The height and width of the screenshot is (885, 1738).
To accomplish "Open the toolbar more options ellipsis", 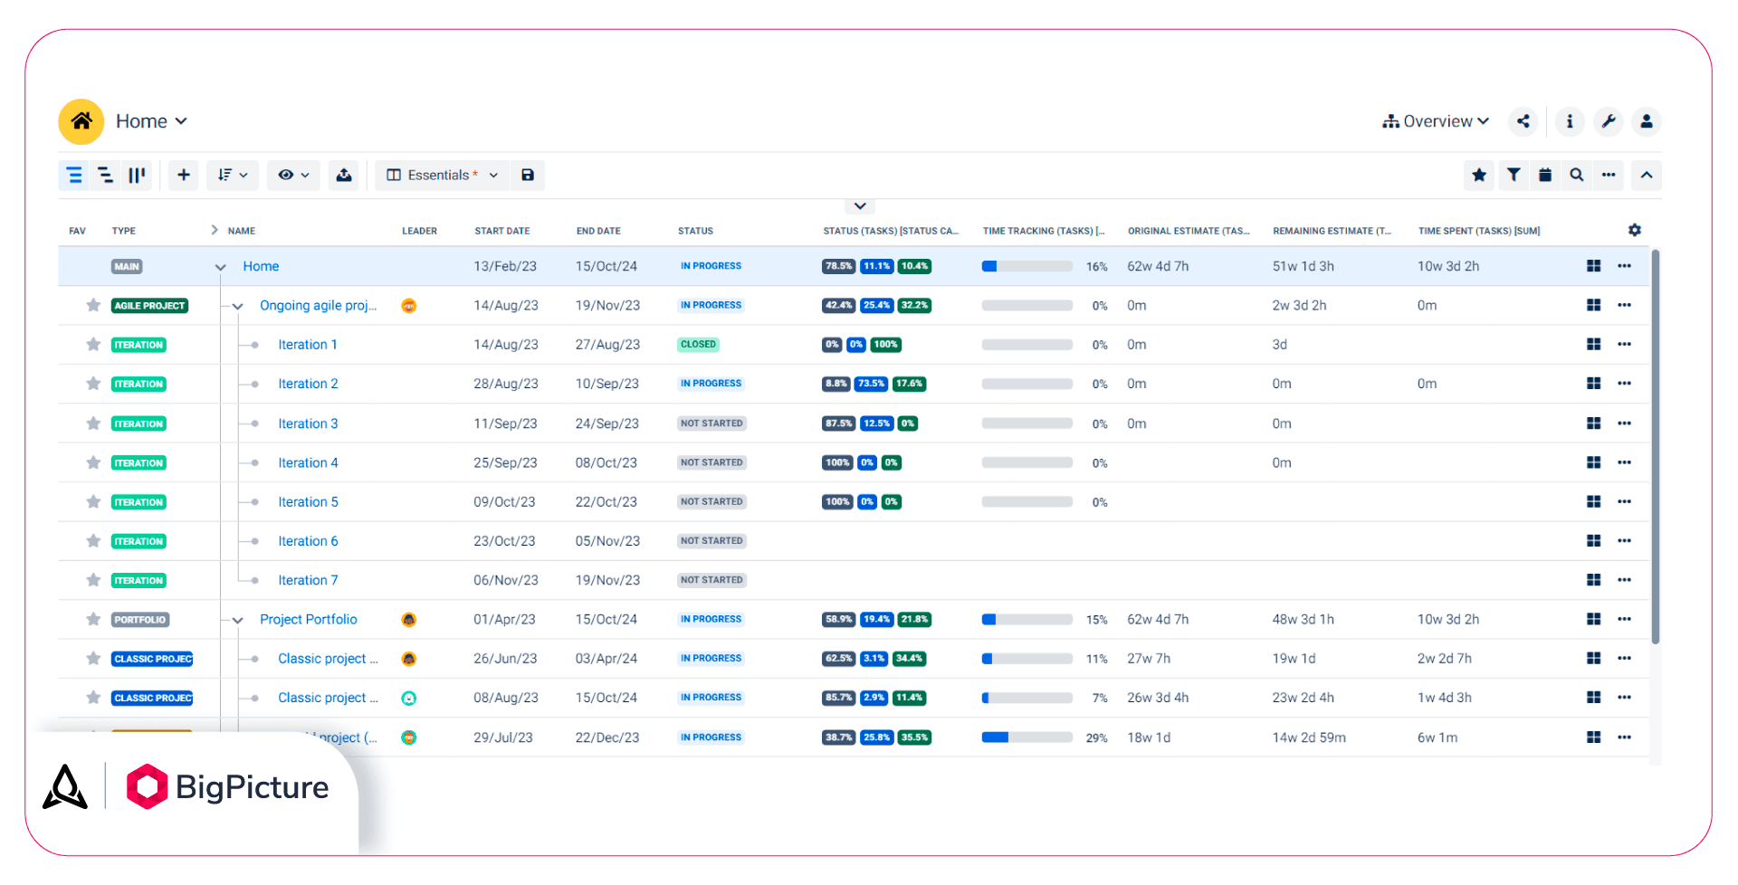I will click(1609, 175).
